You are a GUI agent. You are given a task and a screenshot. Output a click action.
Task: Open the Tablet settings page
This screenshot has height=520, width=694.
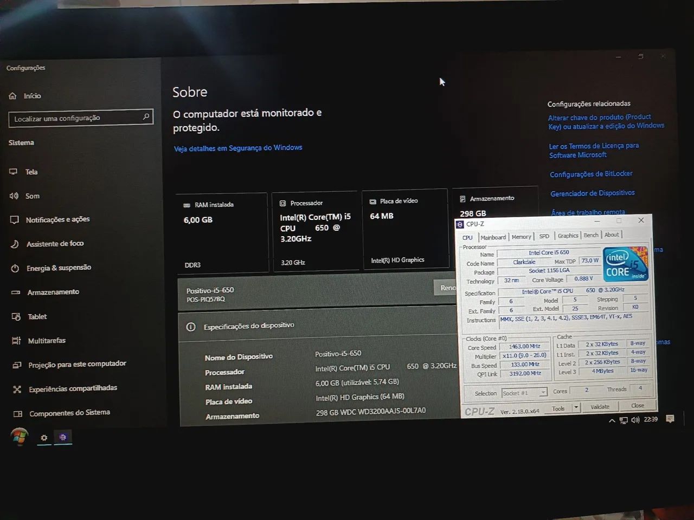pos(29,316)
